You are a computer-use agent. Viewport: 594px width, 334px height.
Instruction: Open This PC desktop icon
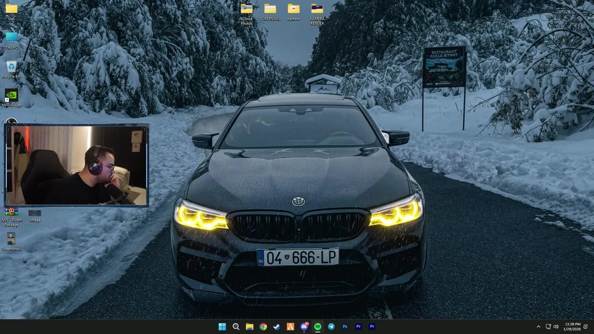(x=12, y=40)
